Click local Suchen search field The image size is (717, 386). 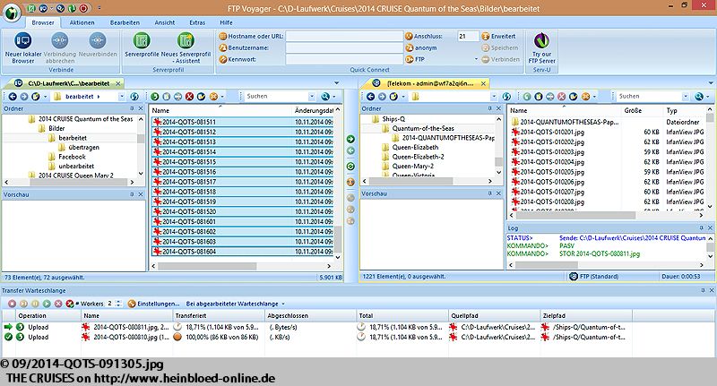[x=277, y=97]
